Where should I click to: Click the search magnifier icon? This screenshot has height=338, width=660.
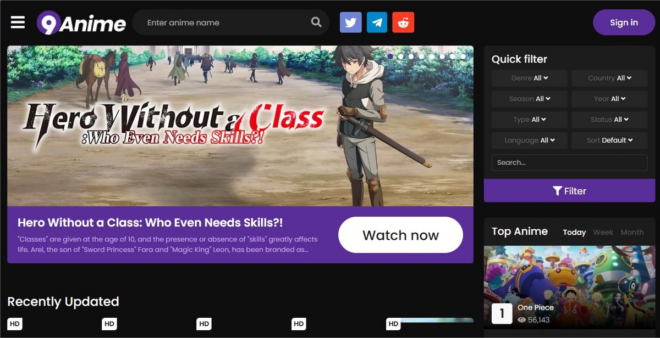315,22
